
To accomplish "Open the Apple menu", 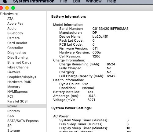I will click(x=5, y=2).
